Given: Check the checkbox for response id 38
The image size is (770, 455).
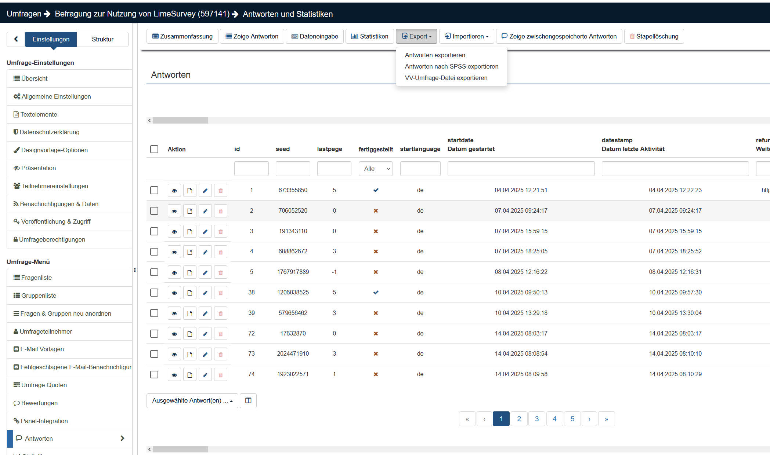Looking at the screenshot, I should (x=154, y=293).
